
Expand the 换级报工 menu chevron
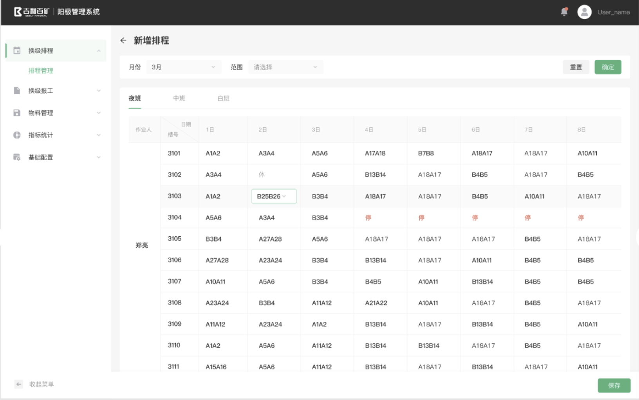coord(99,90)
